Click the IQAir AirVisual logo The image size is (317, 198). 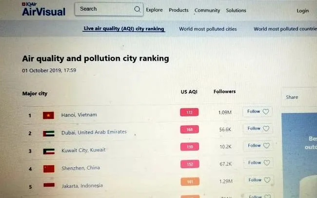(x=43, y=10)
